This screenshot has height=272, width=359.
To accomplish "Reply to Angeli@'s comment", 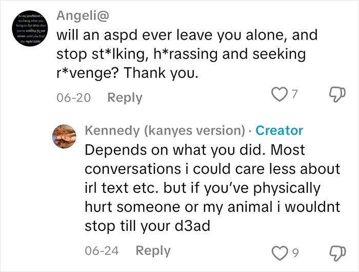I will click(125, 97).
